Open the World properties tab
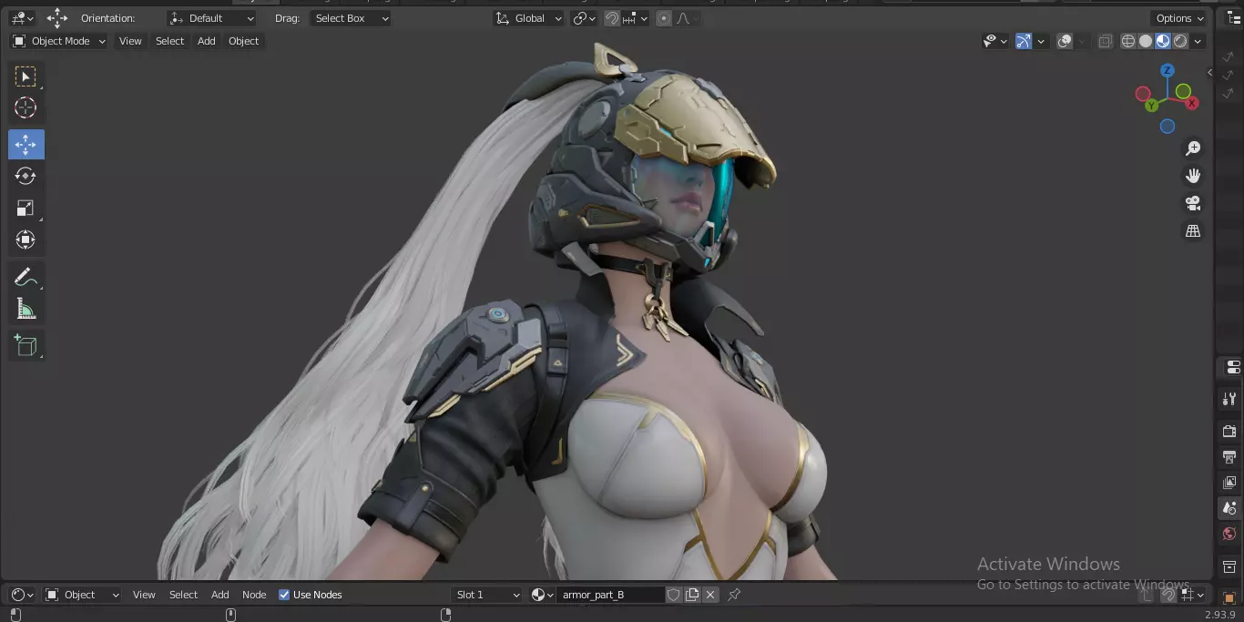Viewport: 1244px width, 622px height. [x=1229, y=535]
